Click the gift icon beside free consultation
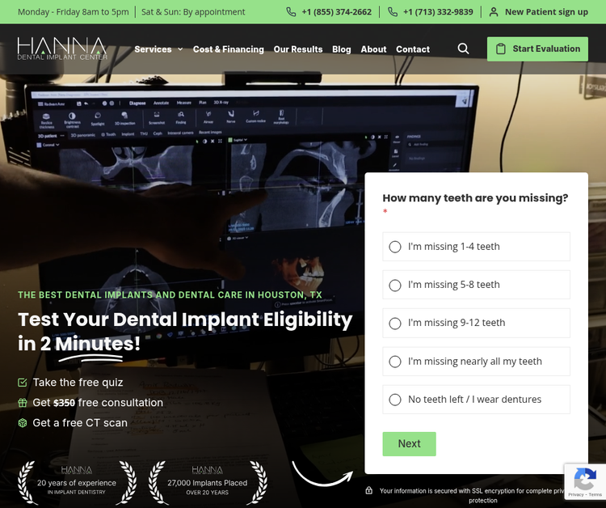 coord(23,403)
